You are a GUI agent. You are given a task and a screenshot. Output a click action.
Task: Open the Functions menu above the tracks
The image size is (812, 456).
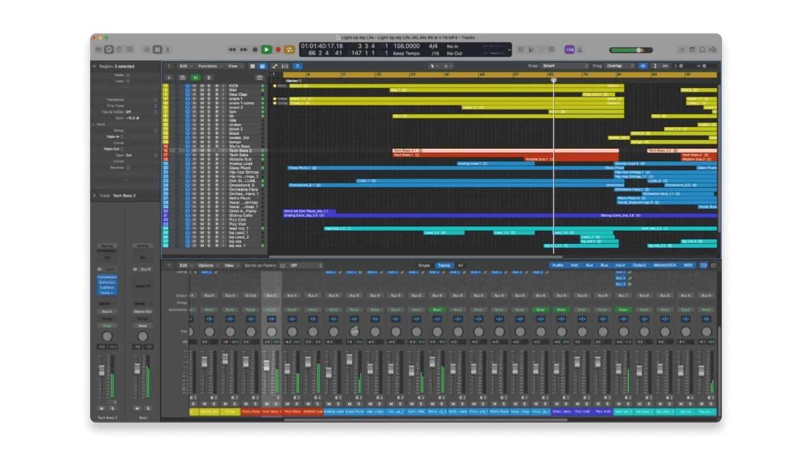coord(208,66)
